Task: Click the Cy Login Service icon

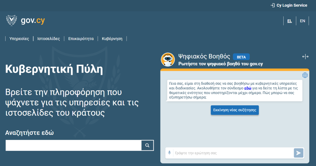Action: 272,5
